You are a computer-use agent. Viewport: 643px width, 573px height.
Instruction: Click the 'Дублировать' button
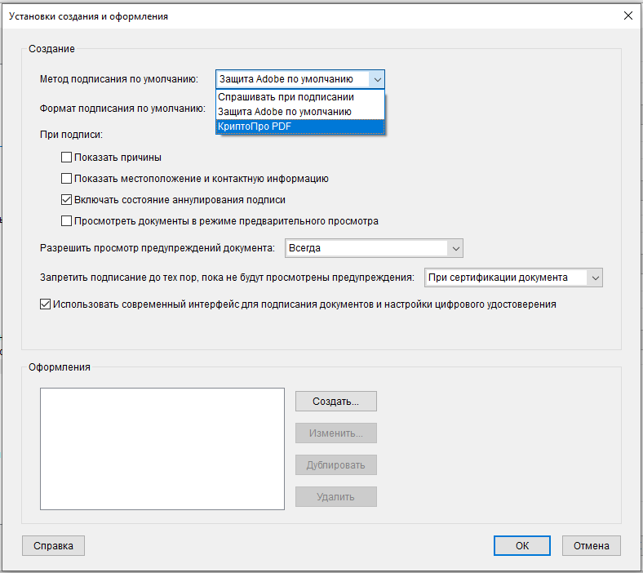[335, 465]
